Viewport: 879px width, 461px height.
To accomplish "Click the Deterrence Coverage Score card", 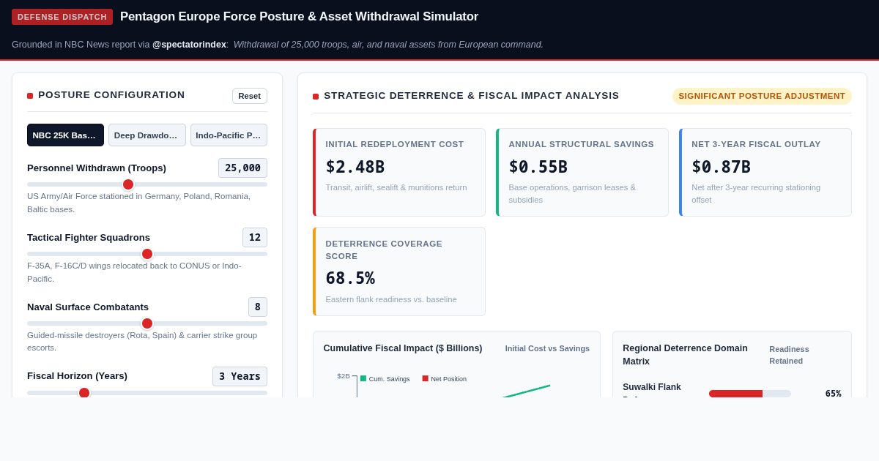I will tap(399, 271).
